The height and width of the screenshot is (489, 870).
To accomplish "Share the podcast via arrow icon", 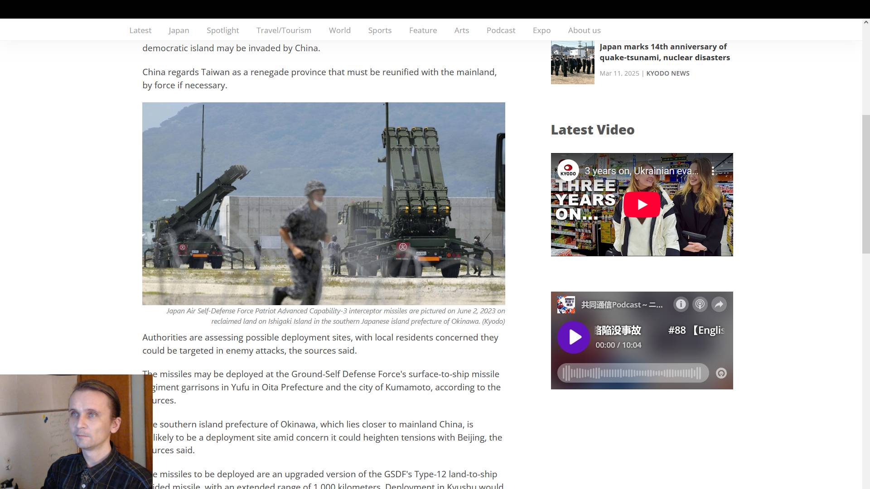I will (719, 305).
